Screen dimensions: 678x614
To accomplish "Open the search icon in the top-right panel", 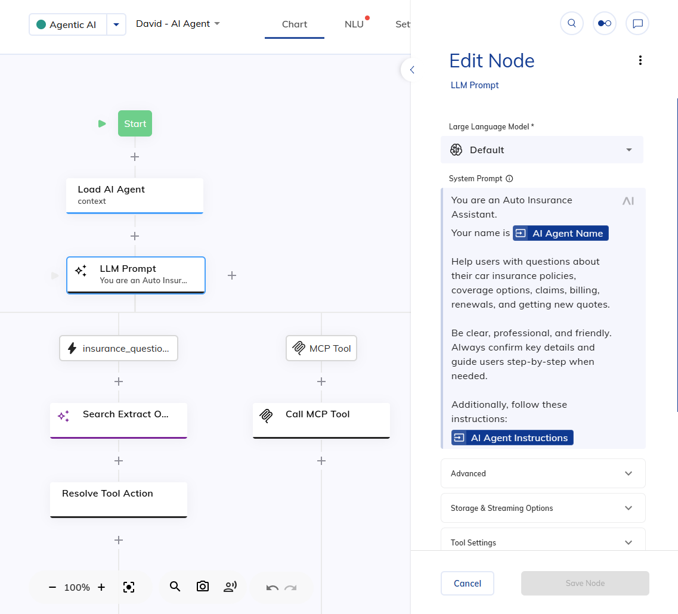I will click(571, 23).
